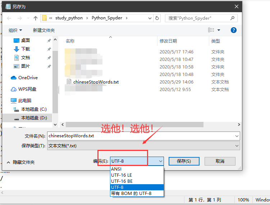Choose 带有 BOM 的 UTF-8 option
This screenshot has height=205, width=270.
click(x=137, y=193)
